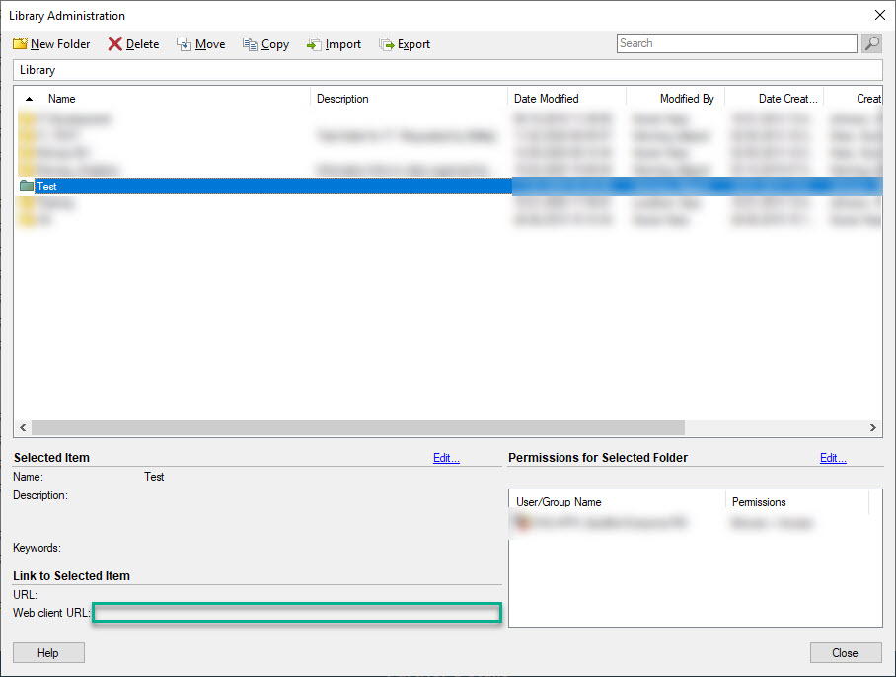Screen dimensions: 896x677
Task: Open Edit link for Selected Item
Action: coord(446,458)
